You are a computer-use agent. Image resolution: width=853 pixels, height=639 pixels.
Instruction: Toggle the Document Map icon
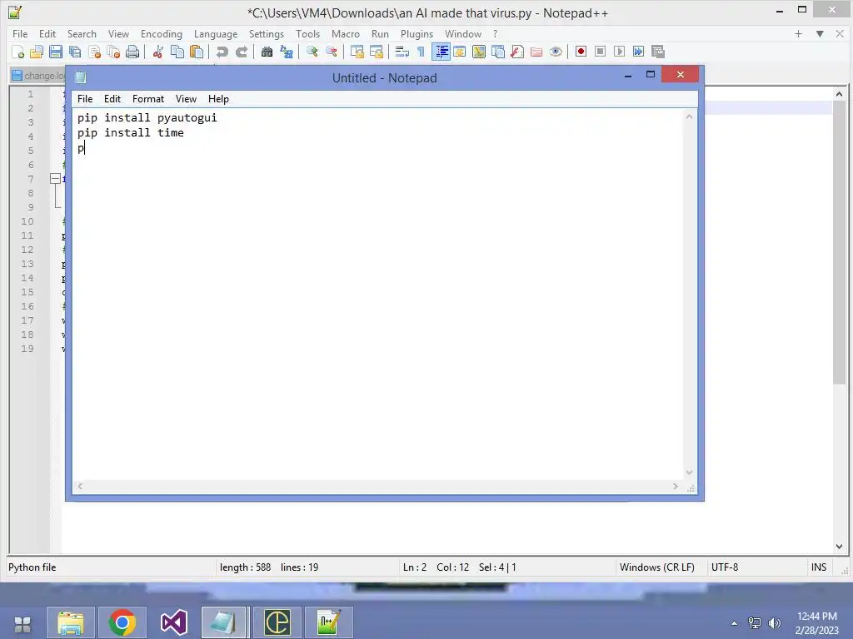[x=479, y=52]
